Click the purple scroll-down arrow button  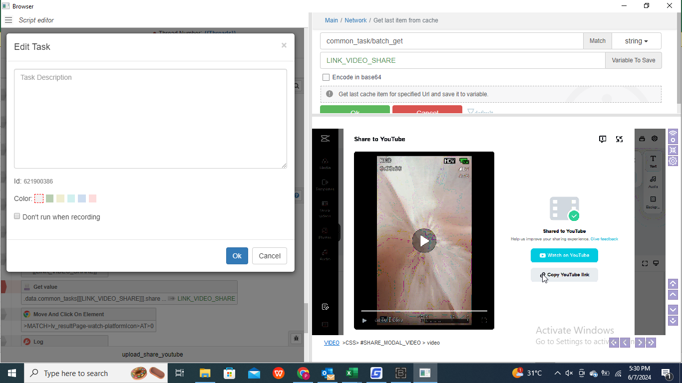point(673,309)
